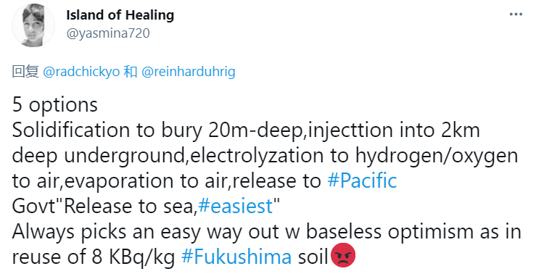This screenshot has height=274, width=536.
Task: Click the angry face emoji
Action: tap(343, 255)
